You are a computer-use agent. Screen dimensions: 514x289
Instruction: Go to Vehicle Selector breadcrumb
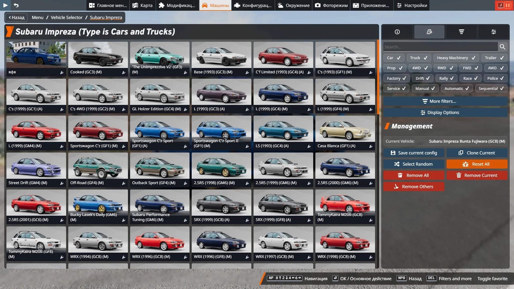click(x=67, y=17)
